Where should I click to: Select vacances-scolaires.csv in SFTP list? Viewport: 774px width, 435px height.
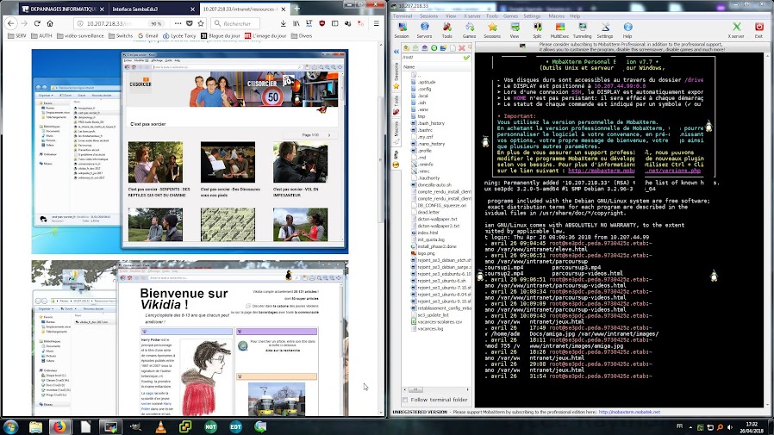440,321
